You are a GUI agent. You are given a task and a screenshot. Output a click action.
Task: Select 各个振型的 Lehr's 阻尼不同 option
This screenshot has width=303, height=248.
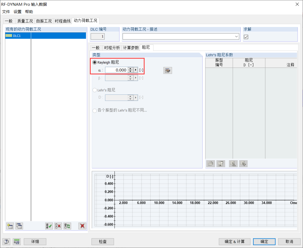[95, 111]
